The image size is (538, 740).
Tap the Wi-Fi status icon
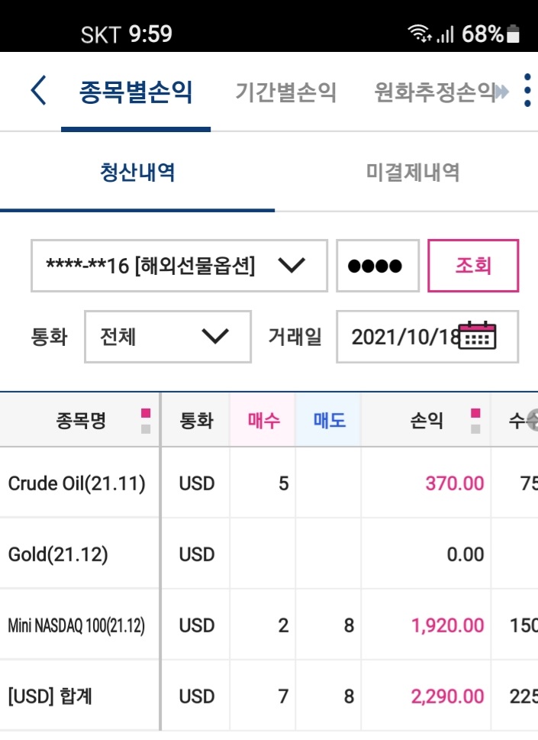(420, 34)
